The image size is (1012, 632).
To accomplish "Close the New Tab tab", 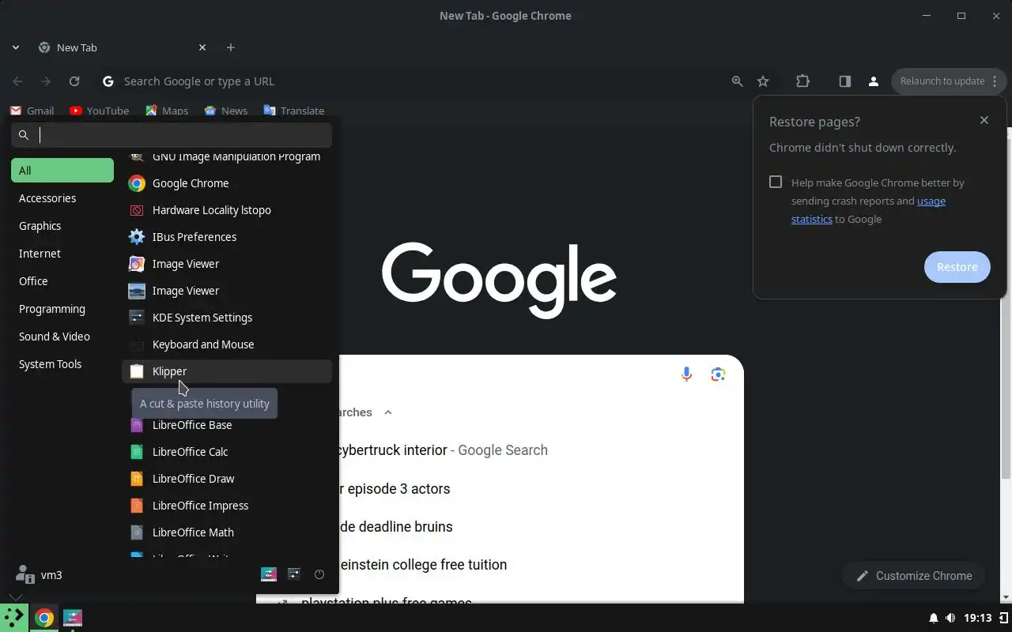I will click(202, 47).
